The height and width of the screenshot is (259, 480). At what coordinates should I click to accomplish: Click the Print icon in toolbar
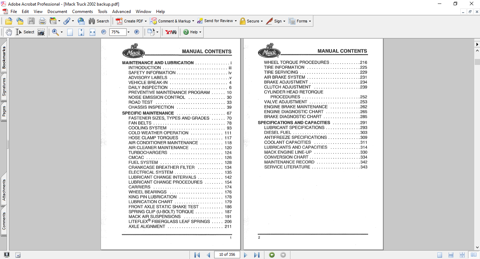42,21
